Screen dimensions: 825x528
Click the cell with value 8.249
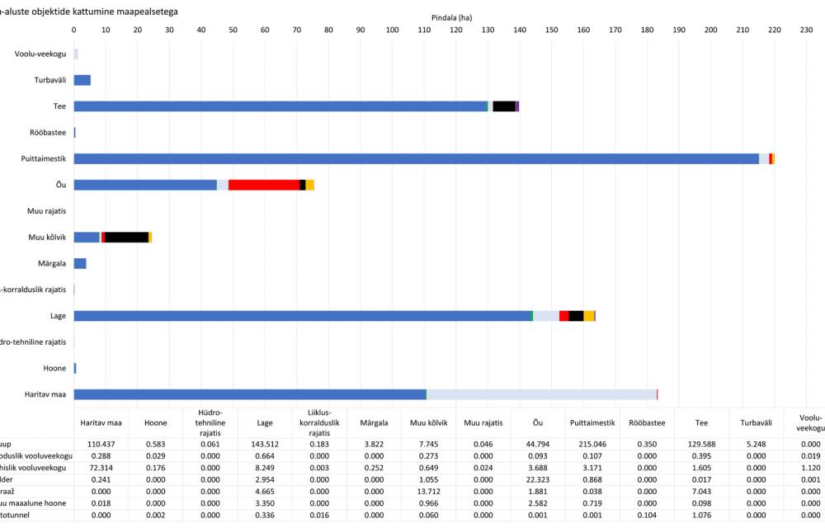[265, 468]
